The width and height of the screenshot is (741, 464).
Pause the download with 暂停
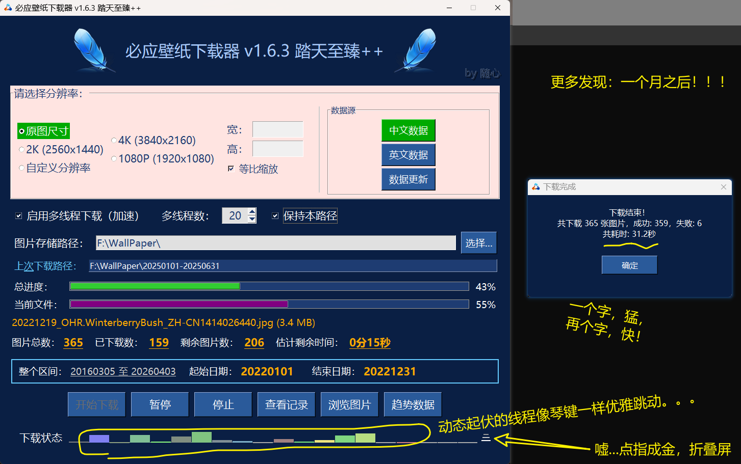(x=160, y=404)
